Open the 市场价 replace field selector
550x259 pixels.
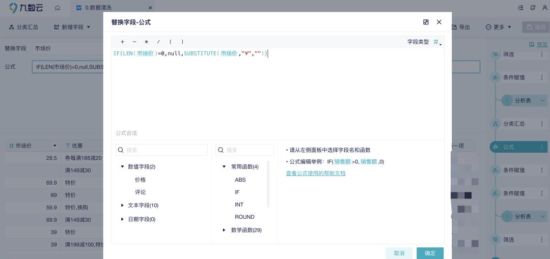[x=67, y=48]
